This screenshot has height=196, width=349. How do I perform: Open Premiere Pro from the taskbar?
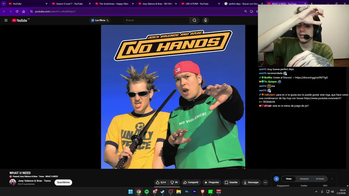(x=195, y=192)
